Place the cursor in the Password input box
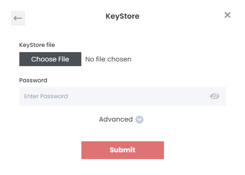This screenshot has height=175, width=245. [x=123, y=96]
